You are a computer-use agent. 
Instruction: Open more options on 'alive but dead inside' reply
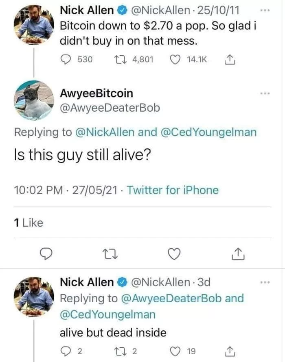265,282
